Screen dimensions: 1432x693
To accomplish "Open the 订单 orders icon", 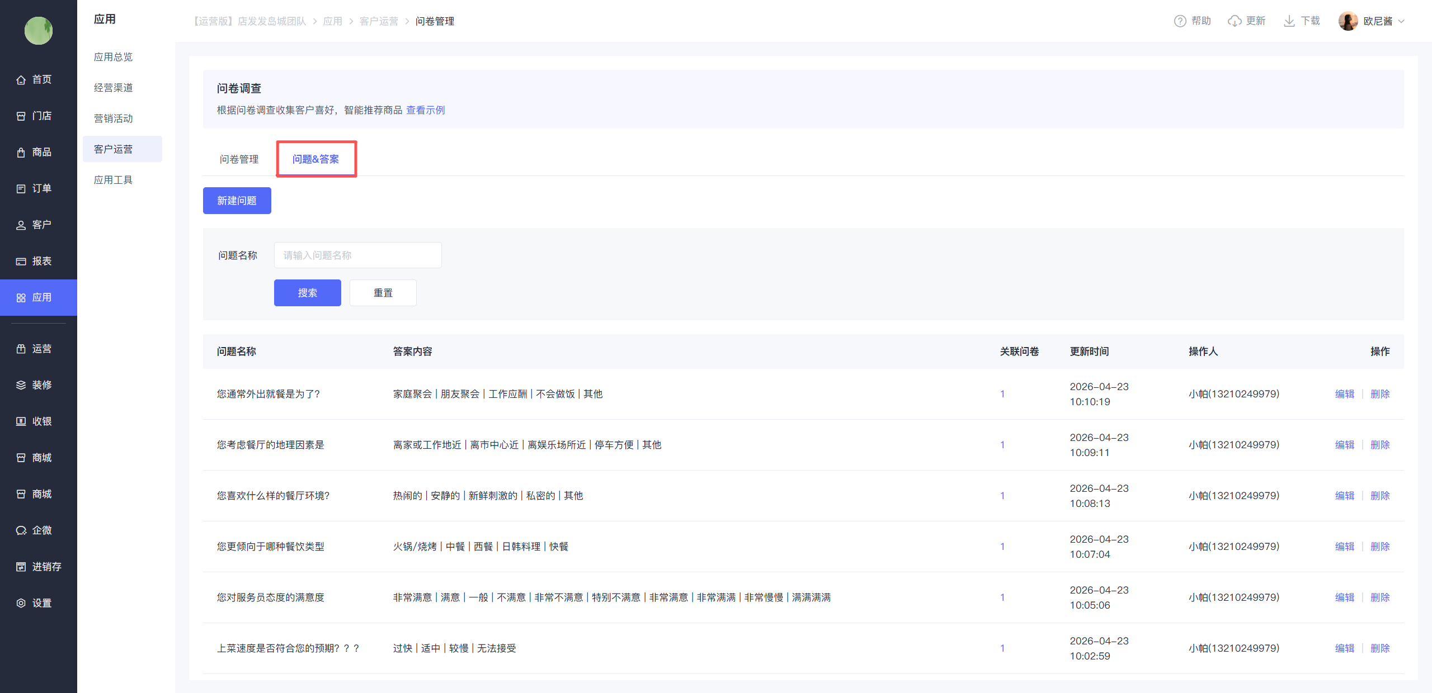I will tap(21, 189).
